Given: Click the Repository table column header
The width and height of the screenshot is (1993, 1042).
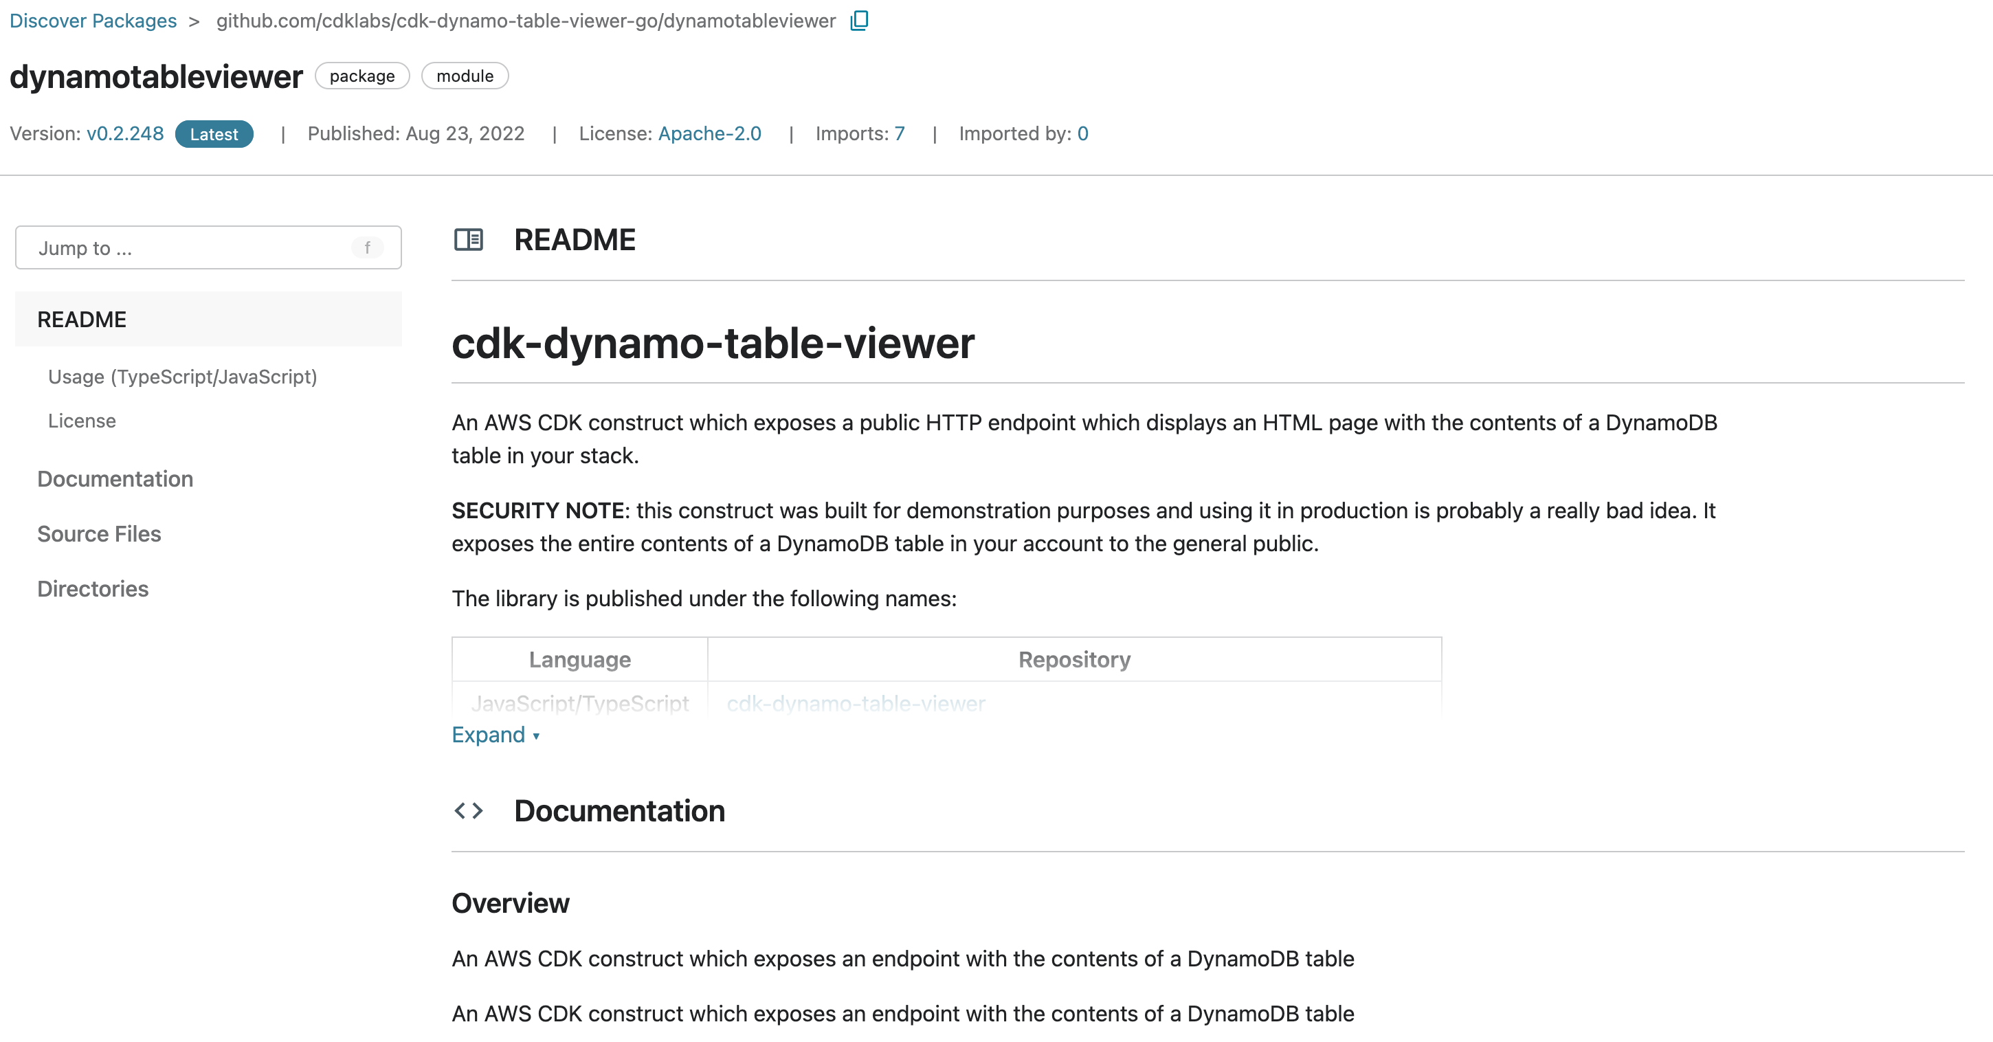Looking at the screenshot, I should [x=1075, y=659].
